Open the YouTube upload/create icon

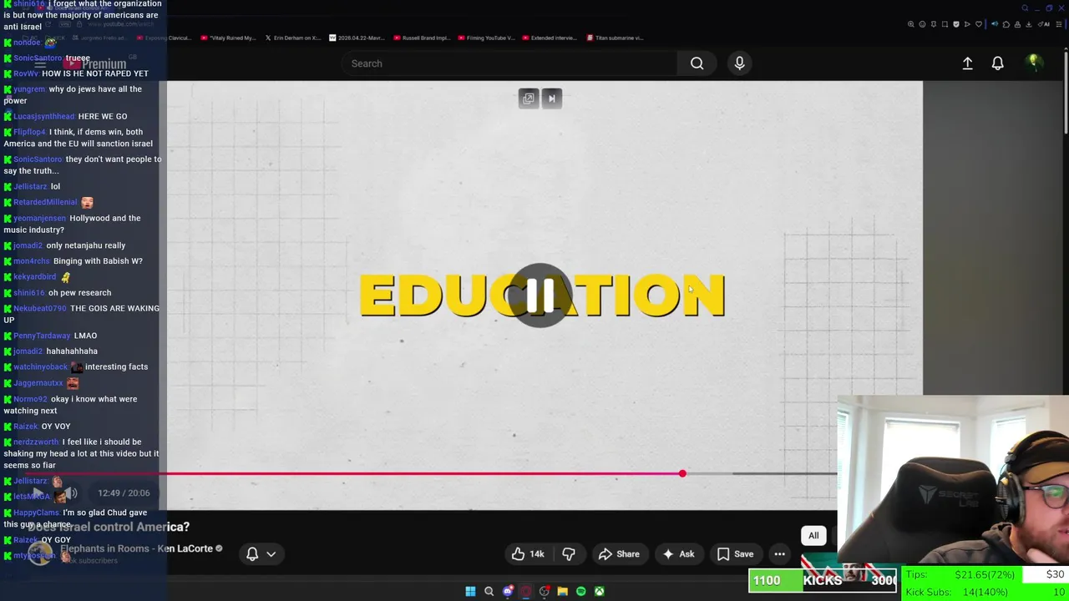[x=967, y=63]
